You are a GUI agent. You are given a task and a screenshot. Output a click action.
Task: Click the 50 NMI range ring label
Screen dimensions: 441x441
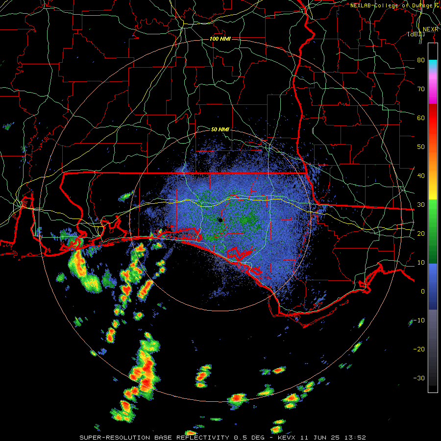click(x=220, y=129)
